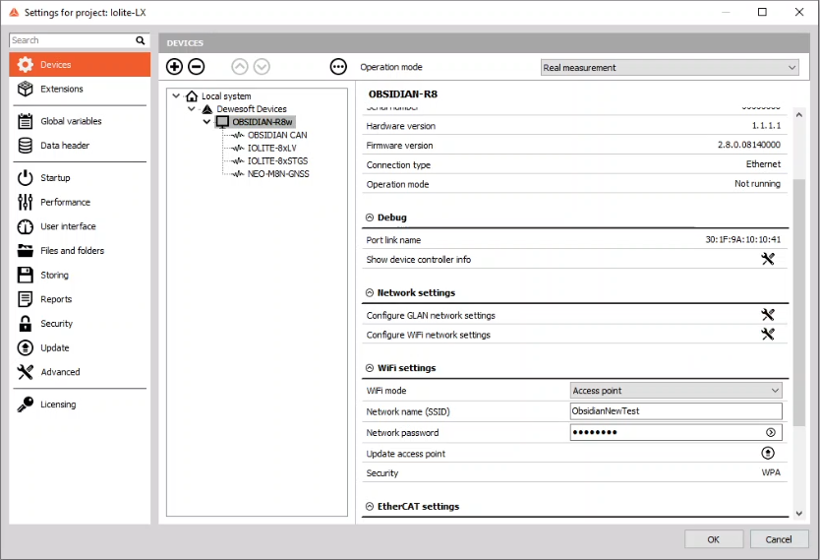Collapse the OBSIDIAN-R8w tree node

pyautogui.click(x=206, y=121)
